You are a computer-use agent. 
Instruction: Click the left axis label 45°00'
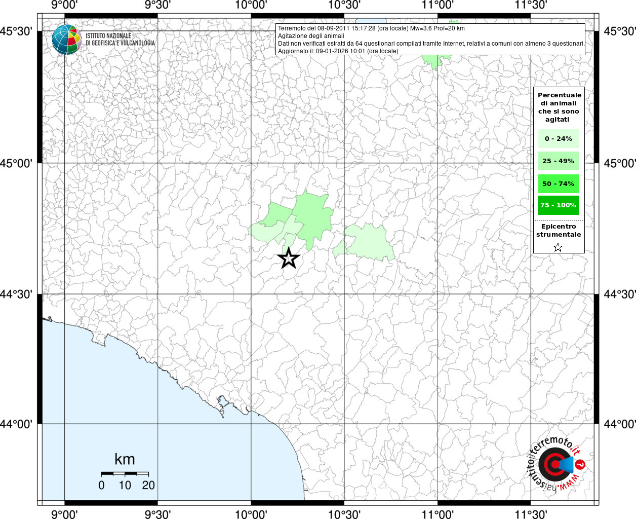tap(16, 163)
